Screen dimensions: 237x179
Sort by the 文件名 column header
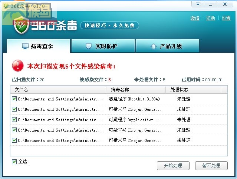(58, 90)
